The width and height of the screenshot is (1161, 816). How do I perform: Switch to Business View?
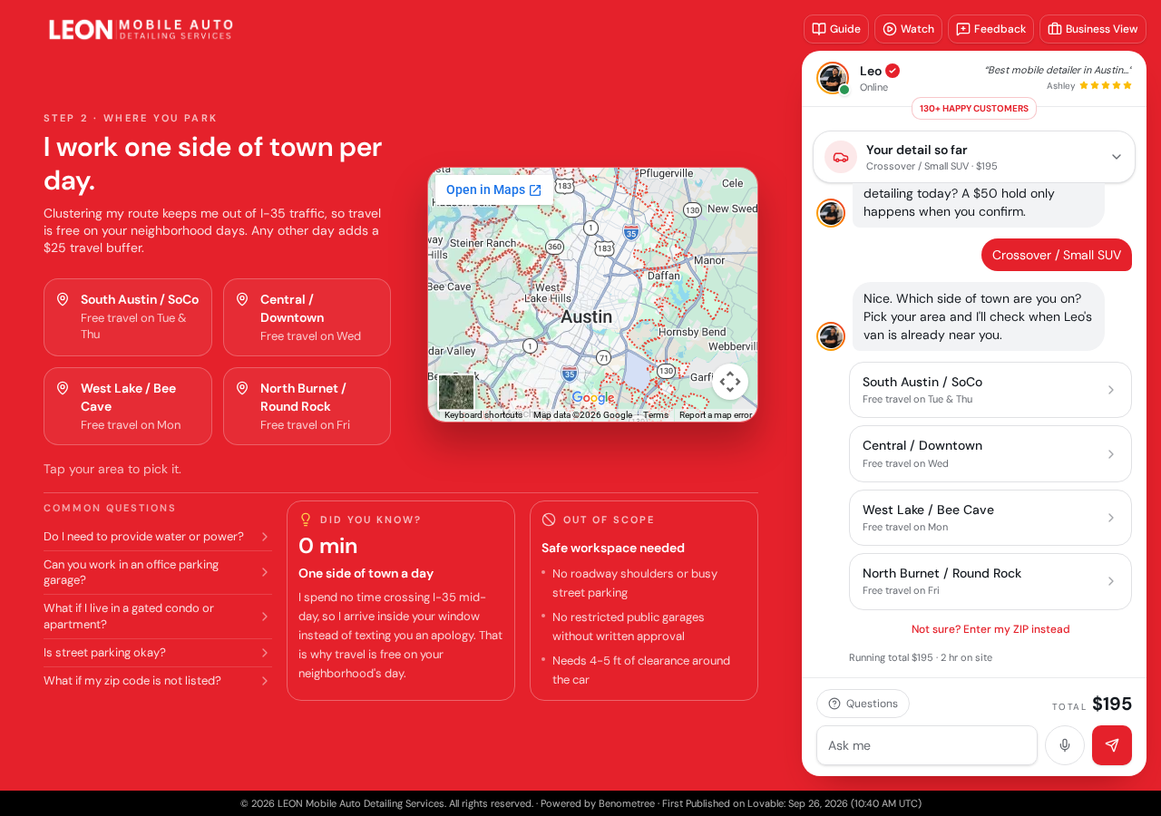(1093, 29)
